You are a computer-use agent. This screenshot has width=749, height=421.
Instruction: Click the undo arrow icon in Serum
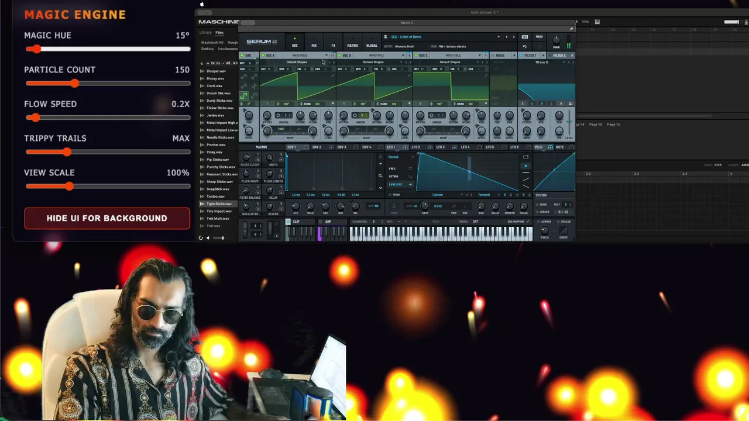pos(525,46)
